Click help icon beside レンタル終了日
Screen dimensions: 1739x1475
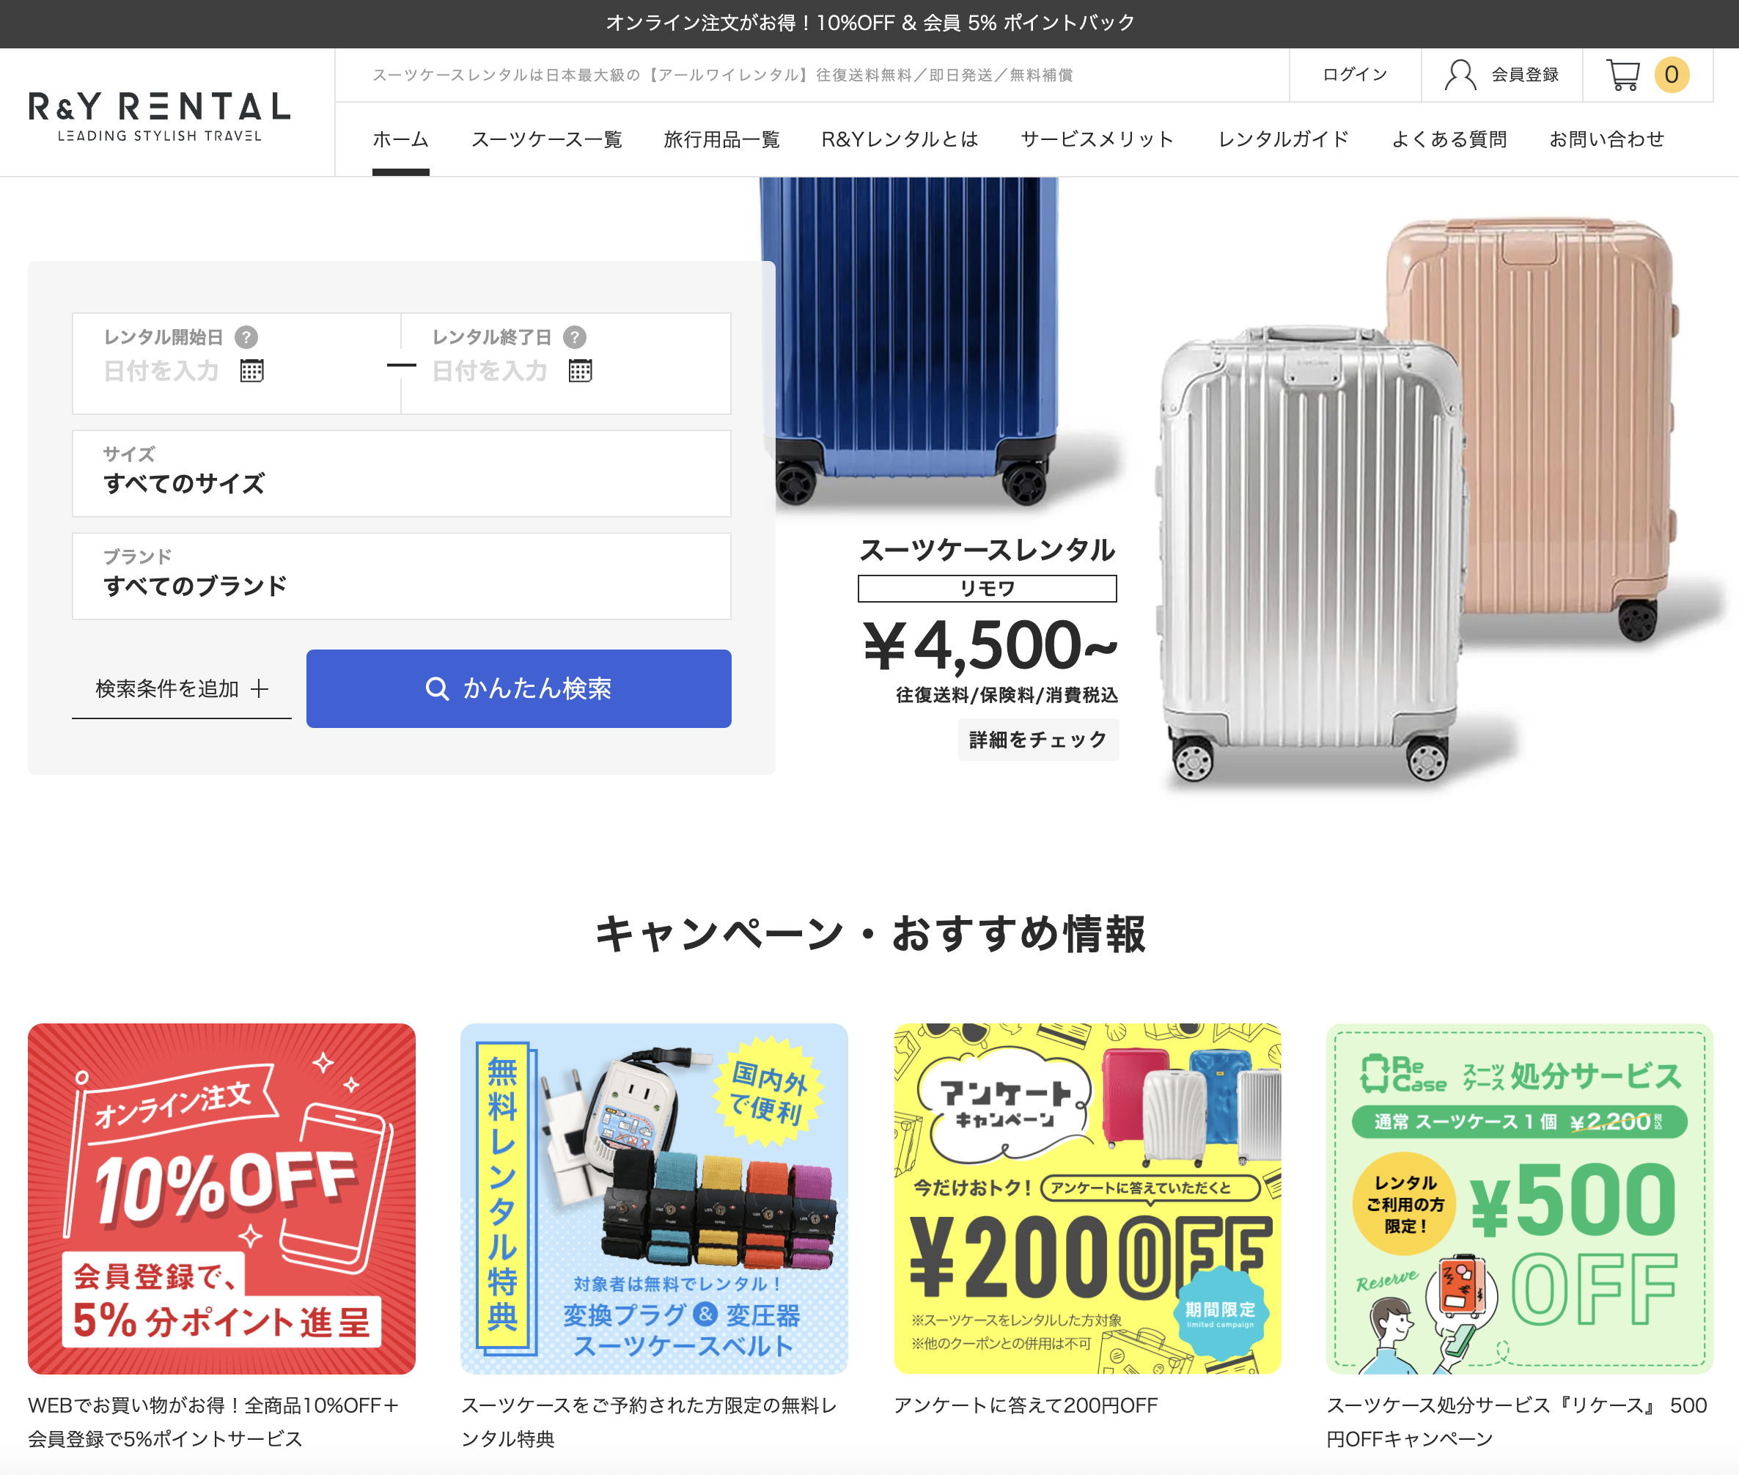574,337
